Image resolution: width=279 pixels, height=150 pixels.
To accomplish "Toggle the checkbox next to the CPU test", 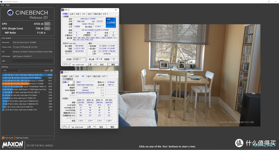I will 52,24.
